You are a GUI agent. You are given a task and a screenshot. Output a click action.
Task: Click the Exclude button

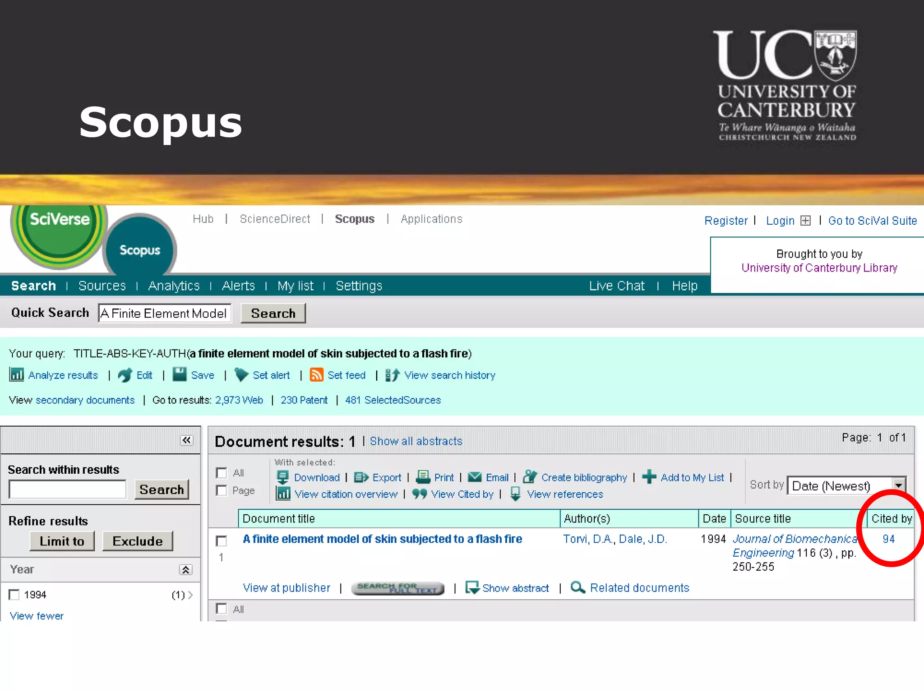coord(138,541)
